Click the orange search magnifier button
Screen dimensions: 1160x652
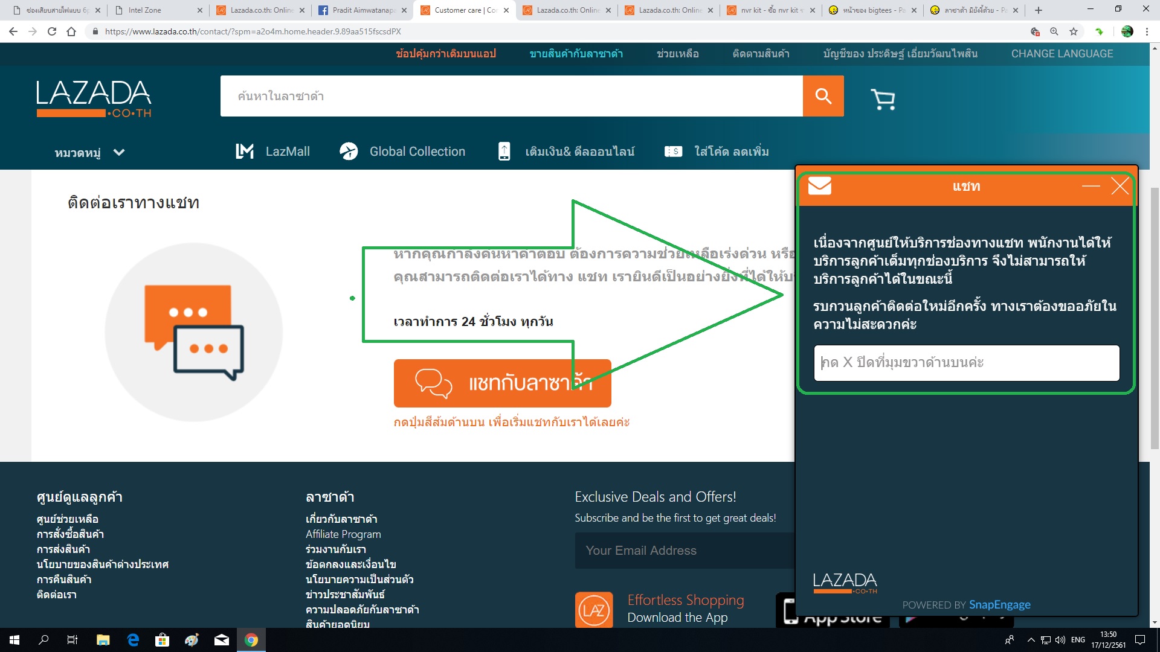tap(823, 96)
